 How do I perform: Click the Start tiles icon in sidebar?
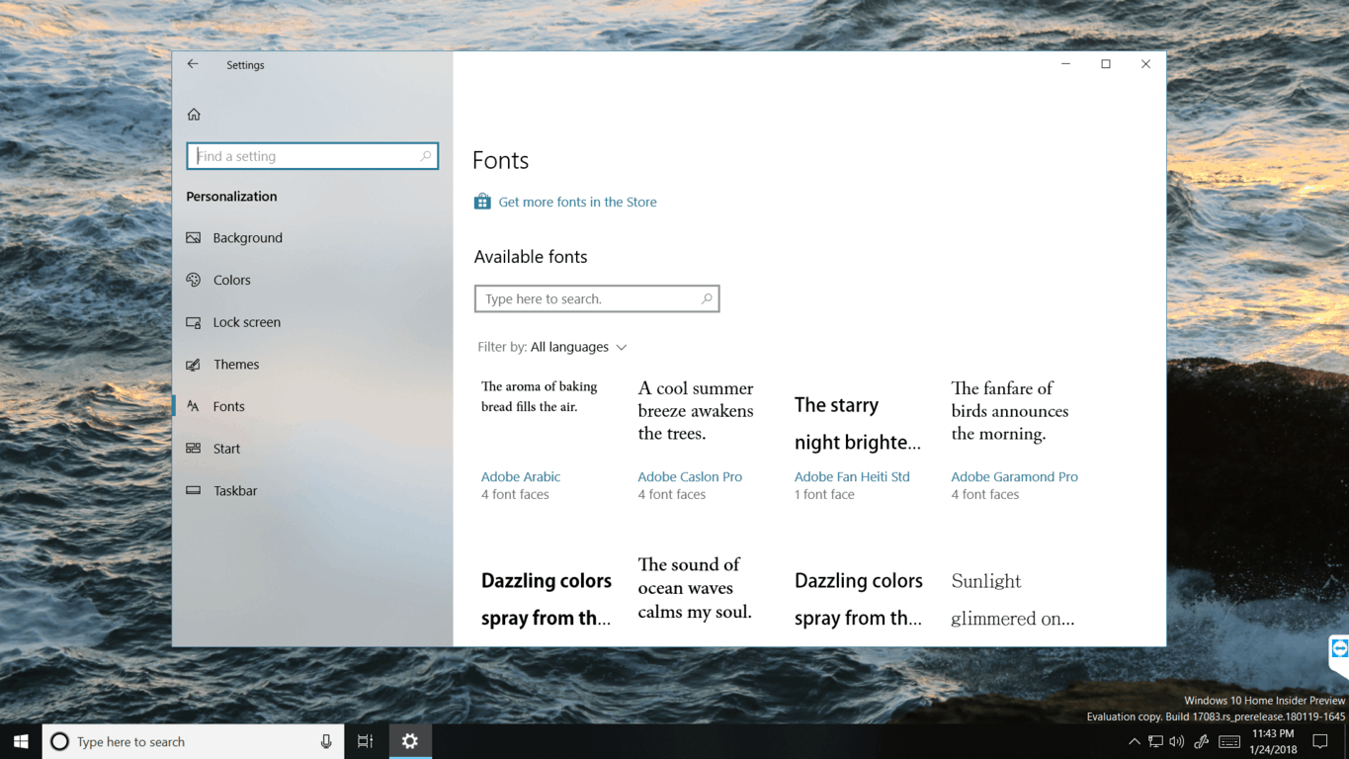[194, 449]
